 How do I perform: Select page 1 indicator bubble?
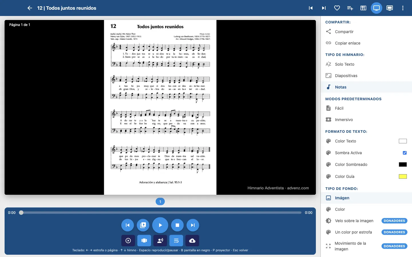[x=160, y=202]
